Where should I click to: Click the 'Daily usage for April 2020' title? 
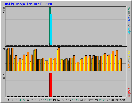point(28,4)
